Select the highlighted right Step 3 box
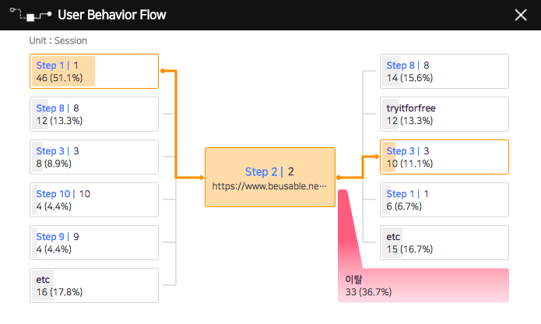Viewport: 541px width, 324px height. coord(444,157)
